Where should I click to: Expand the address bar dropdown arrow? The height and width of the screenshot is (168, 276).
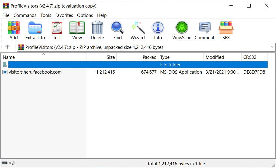272,47
